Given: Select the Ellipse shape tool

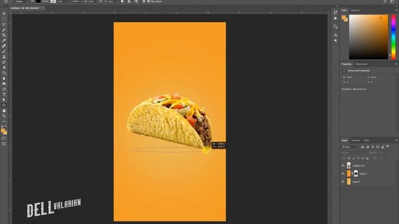Looking at the screenshot, I should [x=4, y=105].
